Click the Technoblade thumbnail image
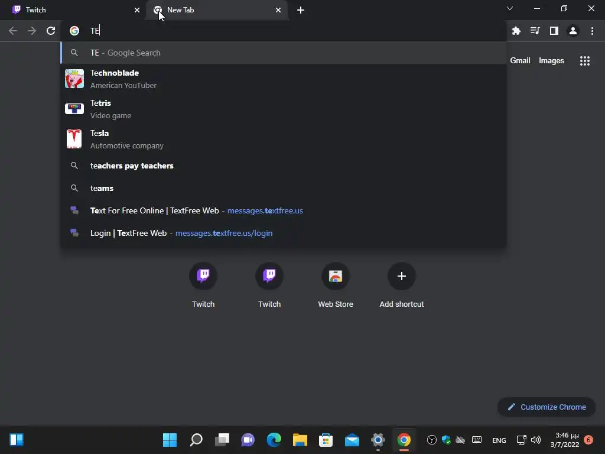 click(74, 79)
